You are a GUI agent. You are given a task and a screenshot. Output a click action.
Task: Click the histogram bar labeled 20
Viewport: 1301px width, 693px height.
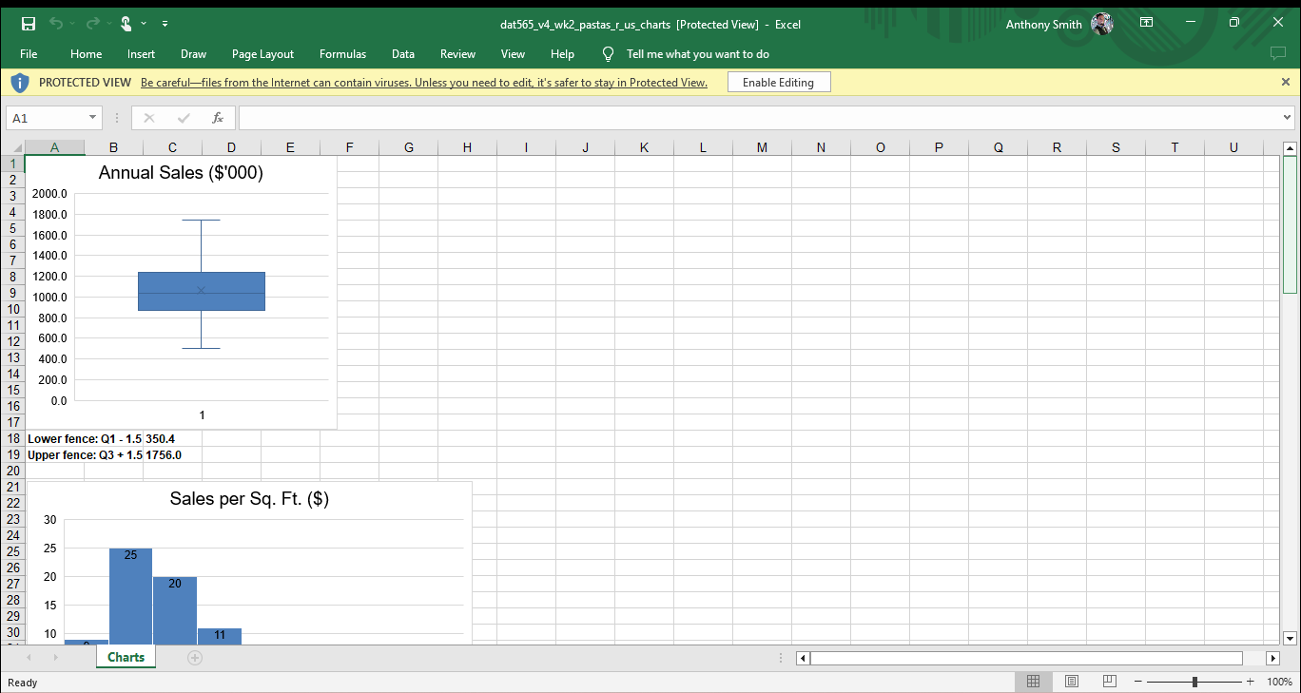[175, 610]
